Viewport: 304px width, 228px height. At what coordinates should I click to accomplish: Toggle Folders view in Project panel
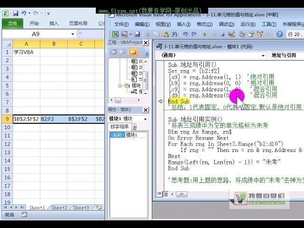point(133,51)
